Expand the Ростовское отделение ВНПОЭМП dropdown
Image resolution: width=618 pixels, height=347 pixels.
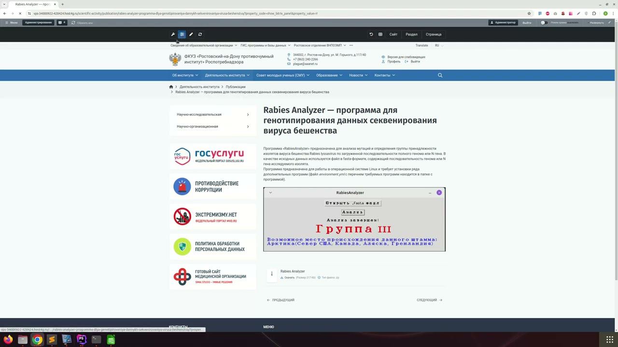point(320,45)
